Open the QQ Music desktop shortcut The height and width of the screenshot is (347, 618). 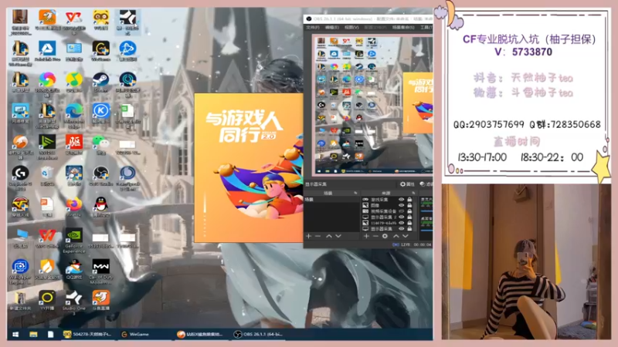74,81
